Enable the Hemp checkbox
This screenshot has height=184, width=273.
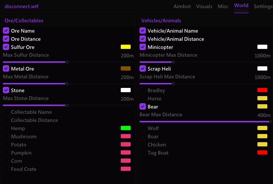coord(6,128)
